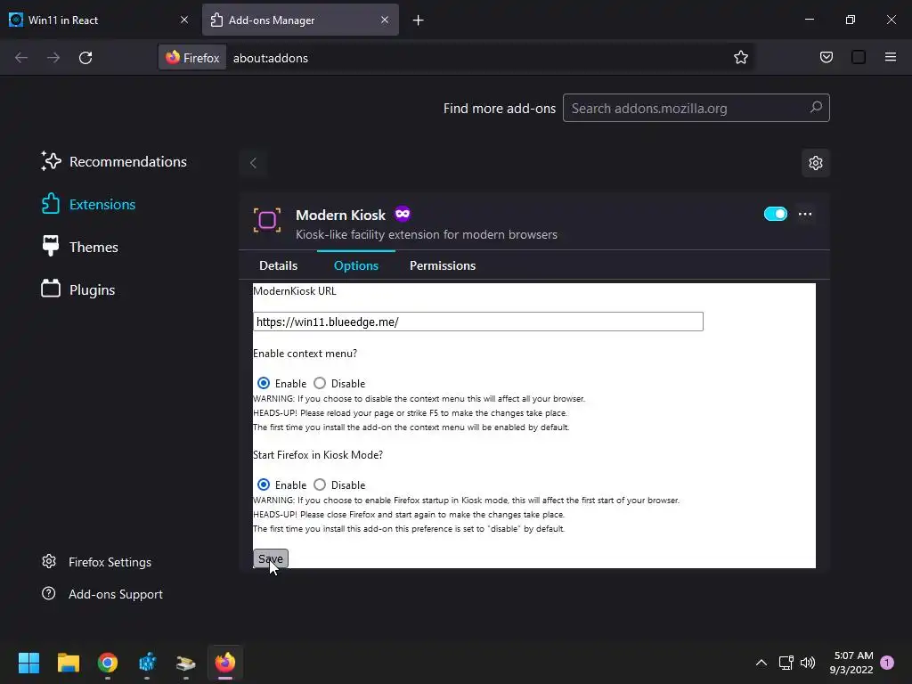Open Firefox Settings link
The width and height of the screenshot is (912, 684).
click(x=96, y=562)
